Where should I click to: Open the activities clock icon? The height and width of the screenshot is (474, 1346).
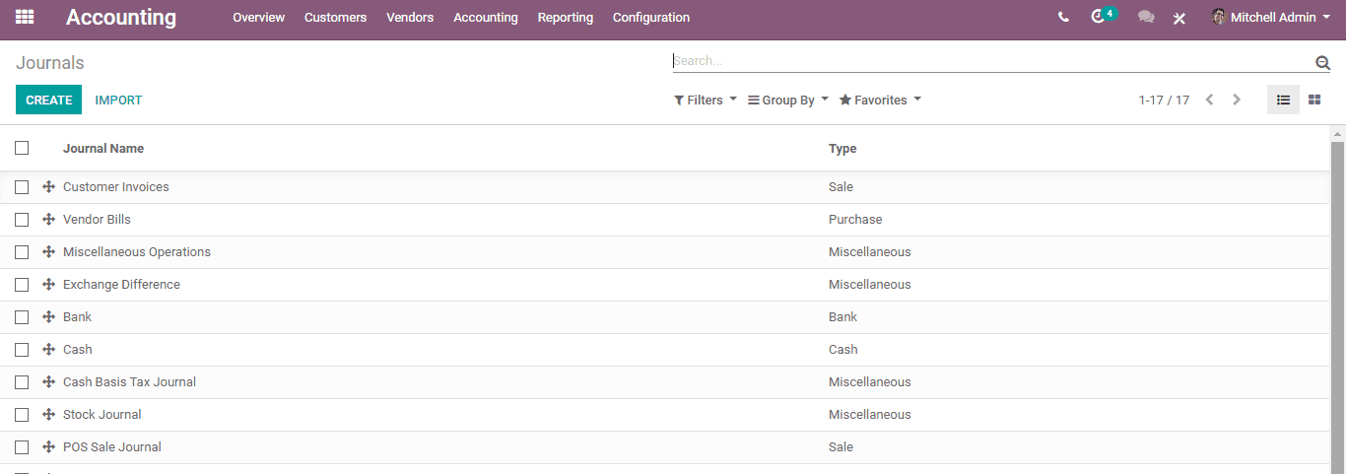tap(1099, 17)
